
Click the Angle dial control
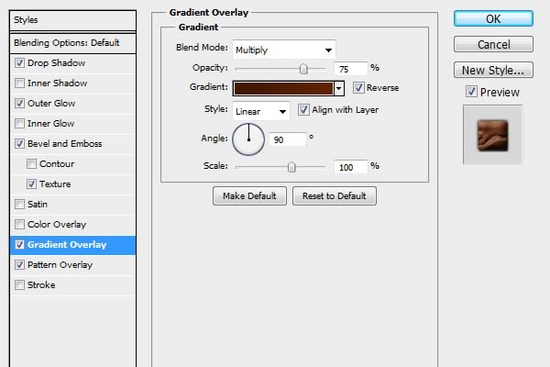tap(248, 139)
